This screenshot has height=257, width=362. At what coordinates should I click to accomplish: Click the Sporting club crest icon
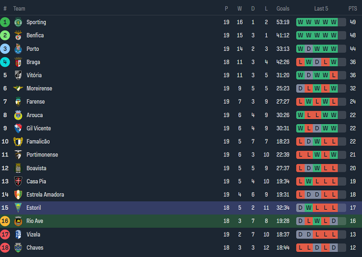click(18, 22)
